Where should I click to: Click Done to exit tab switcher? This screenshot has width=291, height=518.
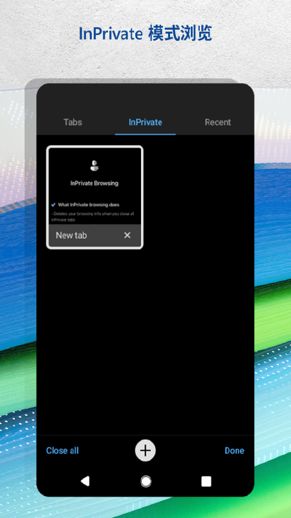[234, 451]
